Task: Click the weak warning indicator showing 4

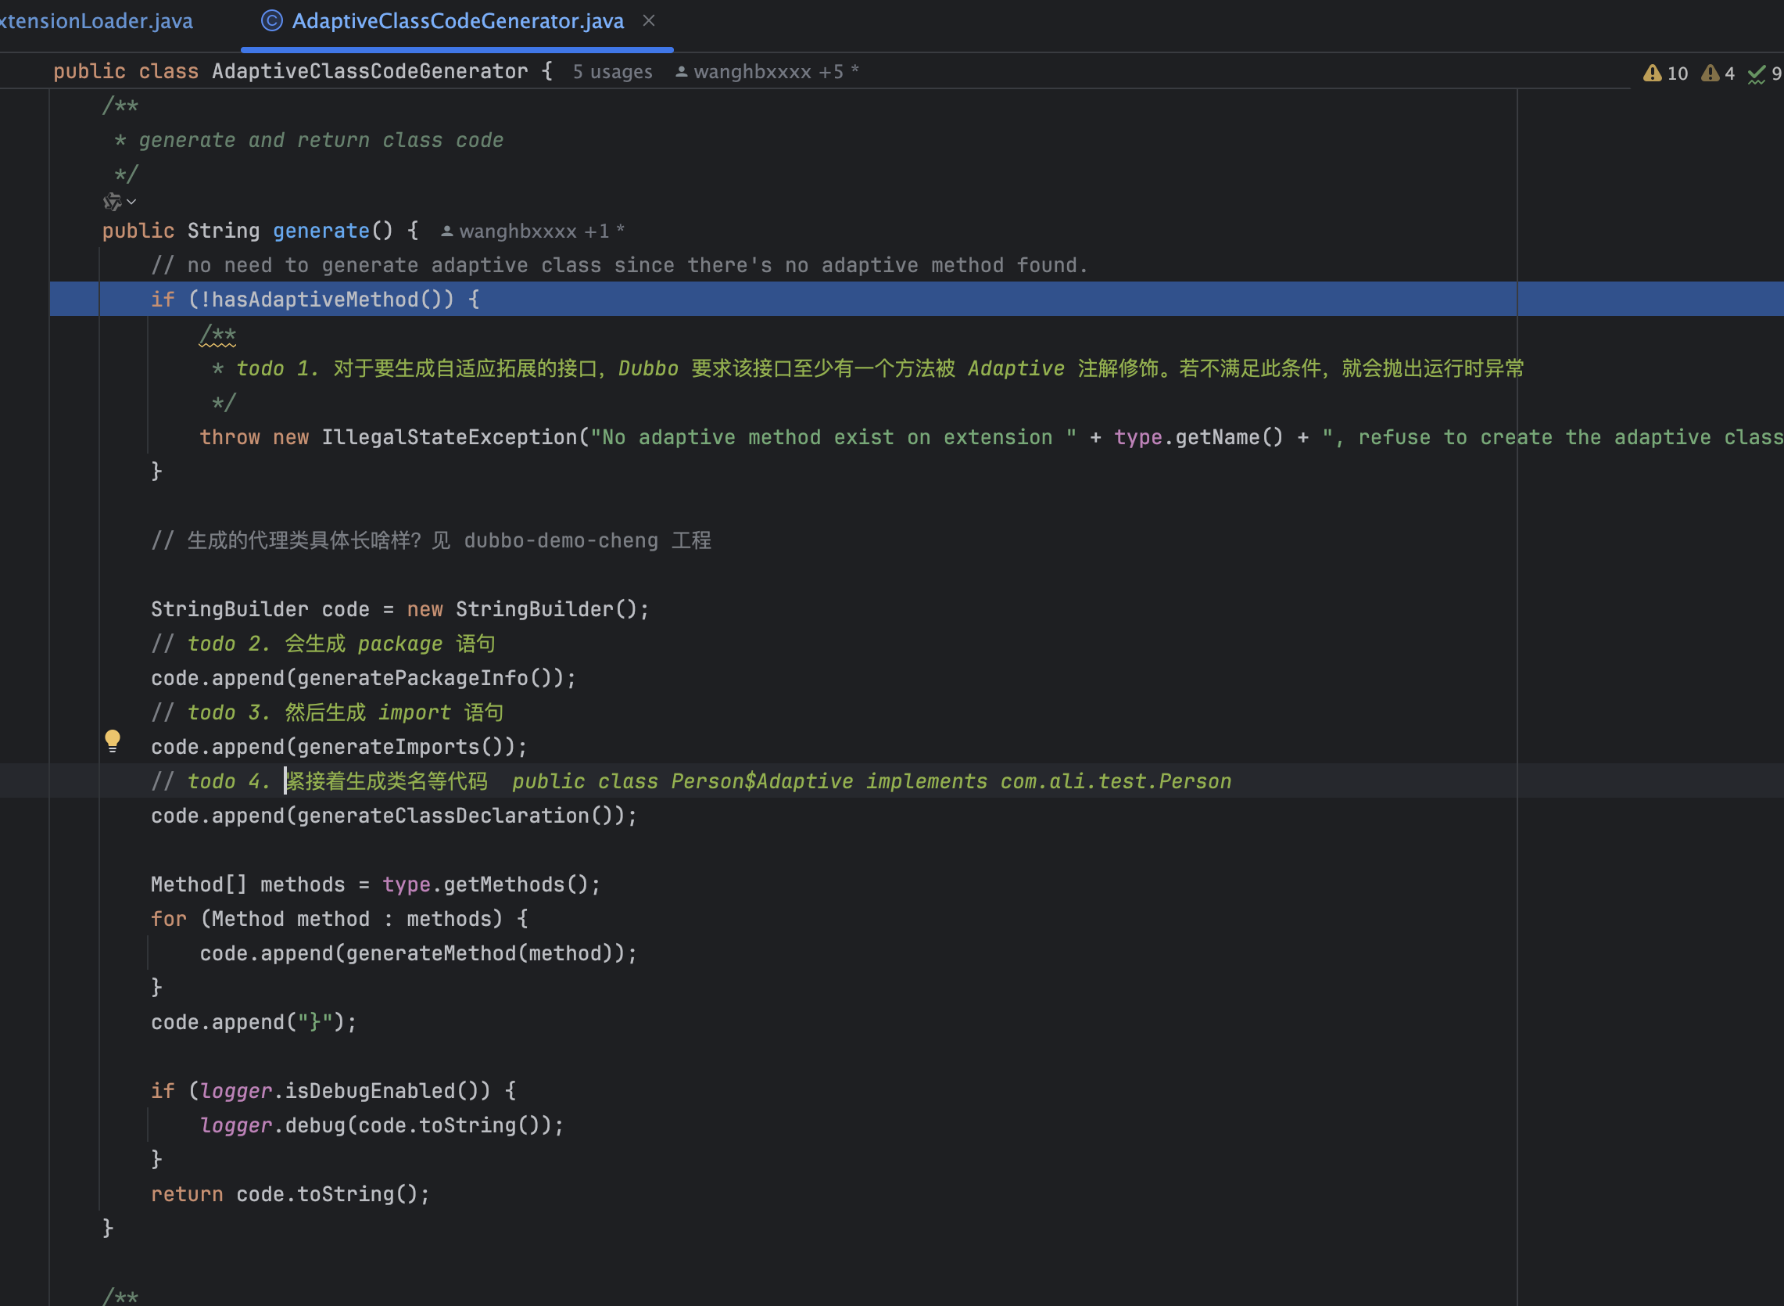Action: 1716,73
